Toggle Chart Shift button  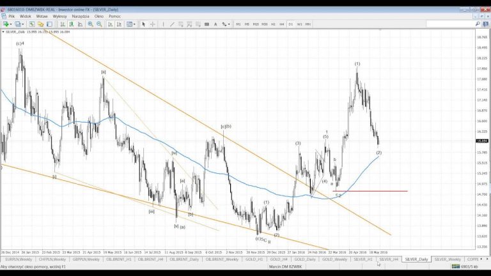click(x=119, y=24)
